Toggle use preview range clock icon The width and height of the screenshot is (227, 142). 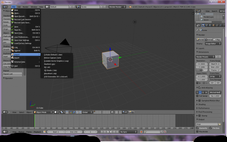(x=45, y=132)
